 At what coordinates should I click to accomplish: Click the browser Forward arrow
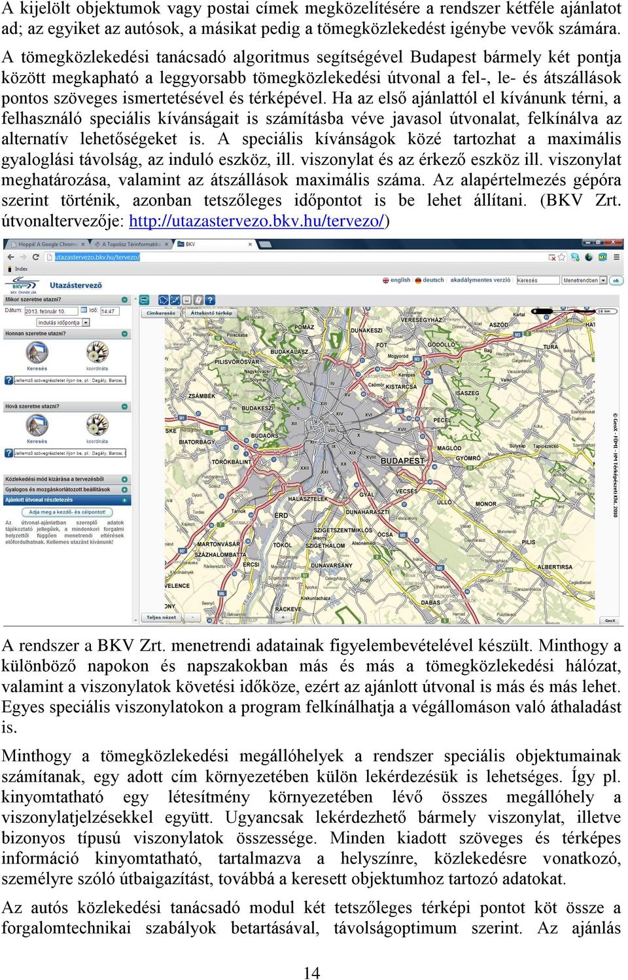[x=24, y=257]
